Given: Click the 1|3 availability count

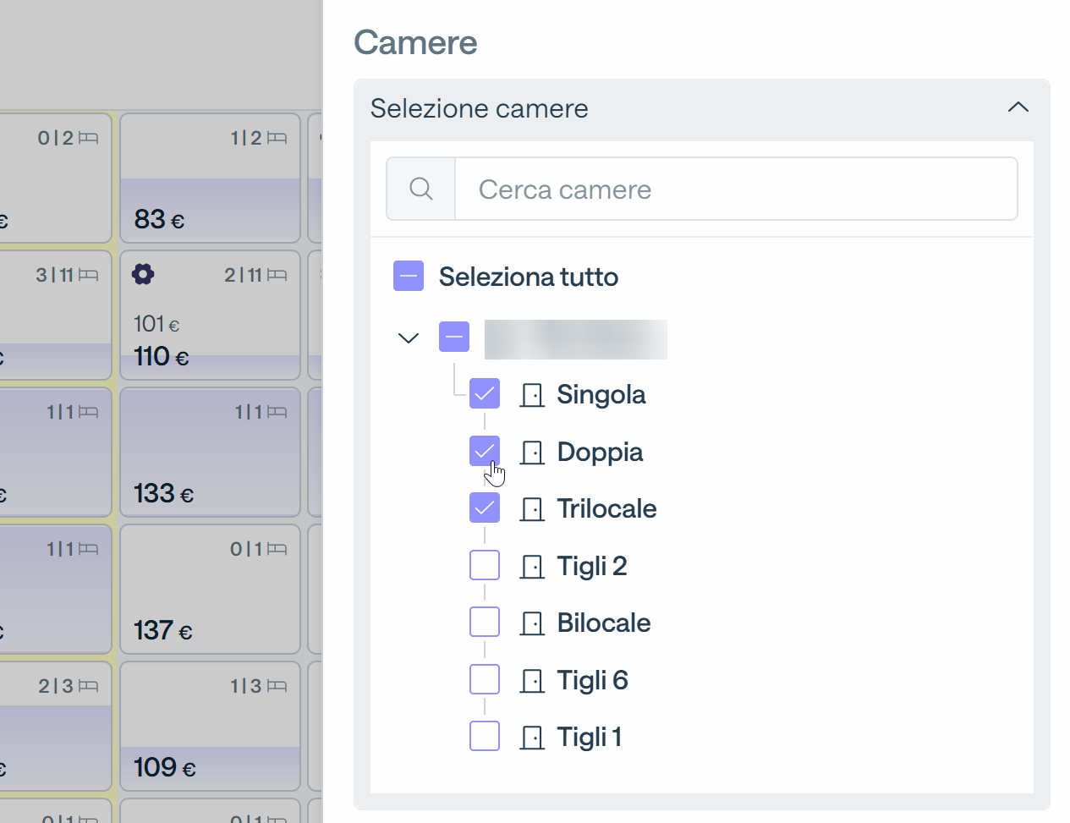Looking at the screenshot, I should pos(246,686).
